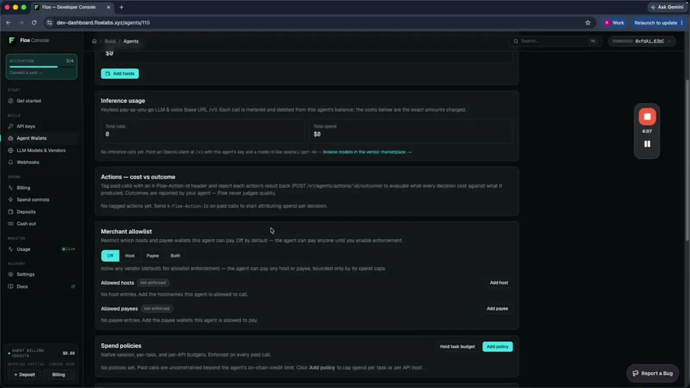Click the Deposit button in sidebar footer
The height and width of the screenshot is (388, 690).
click(x=25, y=375)
